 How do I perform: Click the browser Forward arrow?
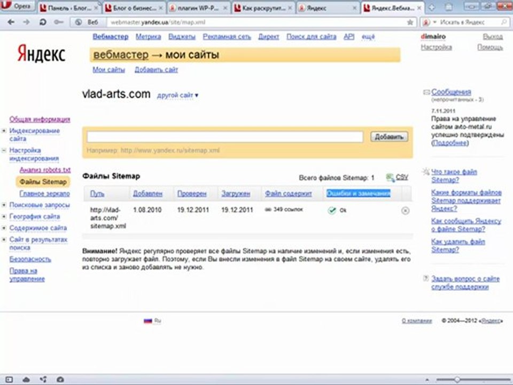(x=27, y=22)
